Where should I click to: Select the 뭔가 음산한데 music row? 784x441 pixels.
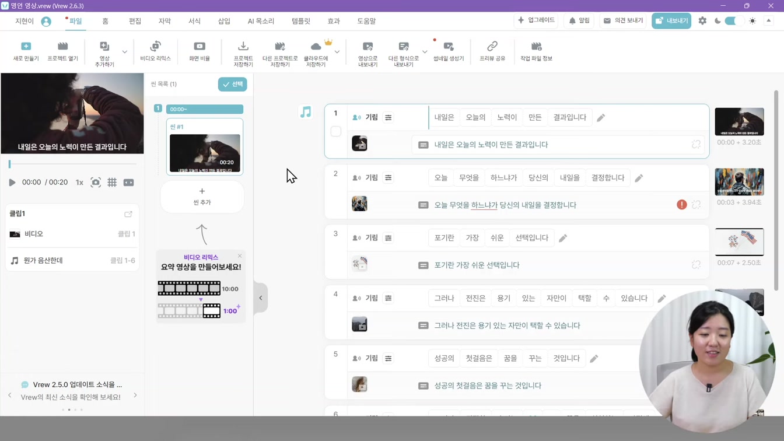point(72,260)
